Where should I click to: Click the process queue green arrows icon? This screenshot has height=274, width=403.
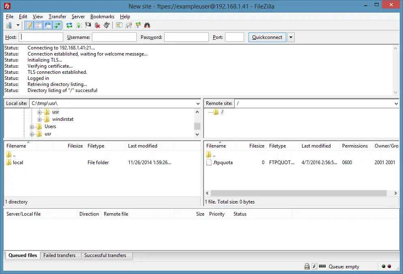tap(79, 25)
